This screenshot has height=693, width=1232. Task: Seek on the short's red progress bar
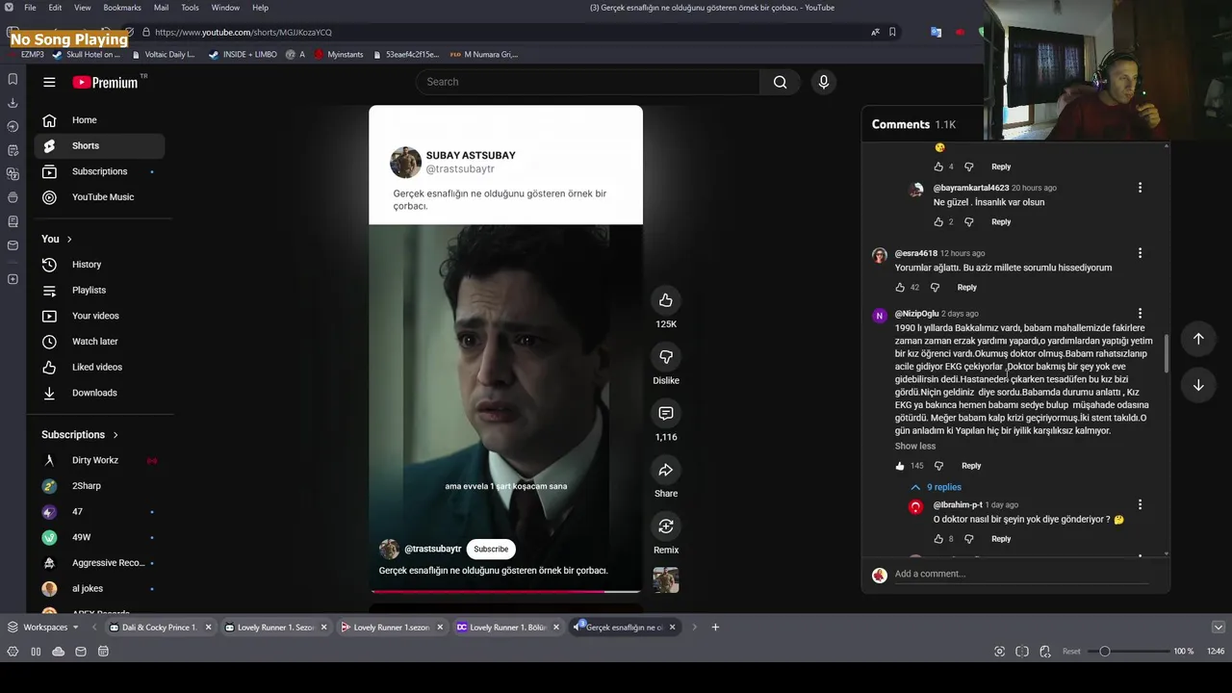(505, 591)
